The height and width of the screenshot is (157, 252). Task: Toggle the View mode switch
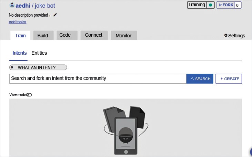(29, 95)
